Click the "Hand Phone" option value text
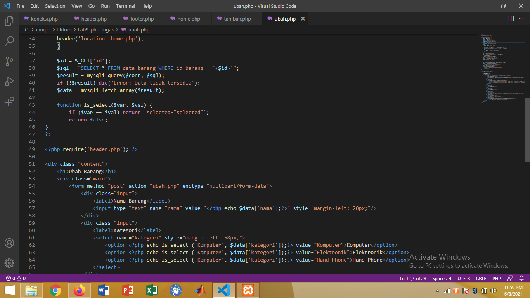 pos(332,260)
